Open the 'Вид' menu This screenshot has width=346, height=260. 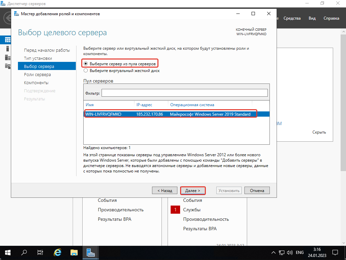tap(312, 18)
